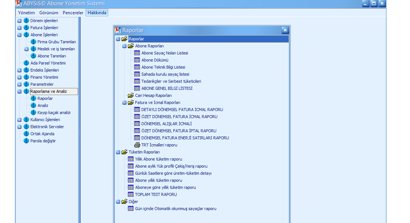Open the Pencereler menu
The width and height of the screenshot is (410, 223).
tap(73, 13)
